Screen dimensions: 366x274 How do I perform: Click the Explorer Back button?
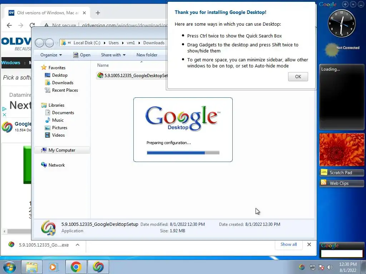coord(39,43)
